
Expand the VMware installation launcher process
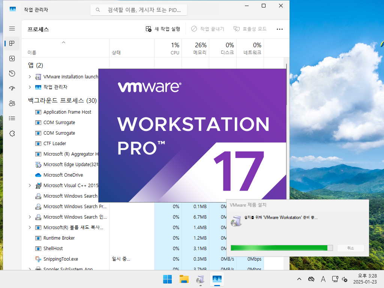[x=30, y=76]
